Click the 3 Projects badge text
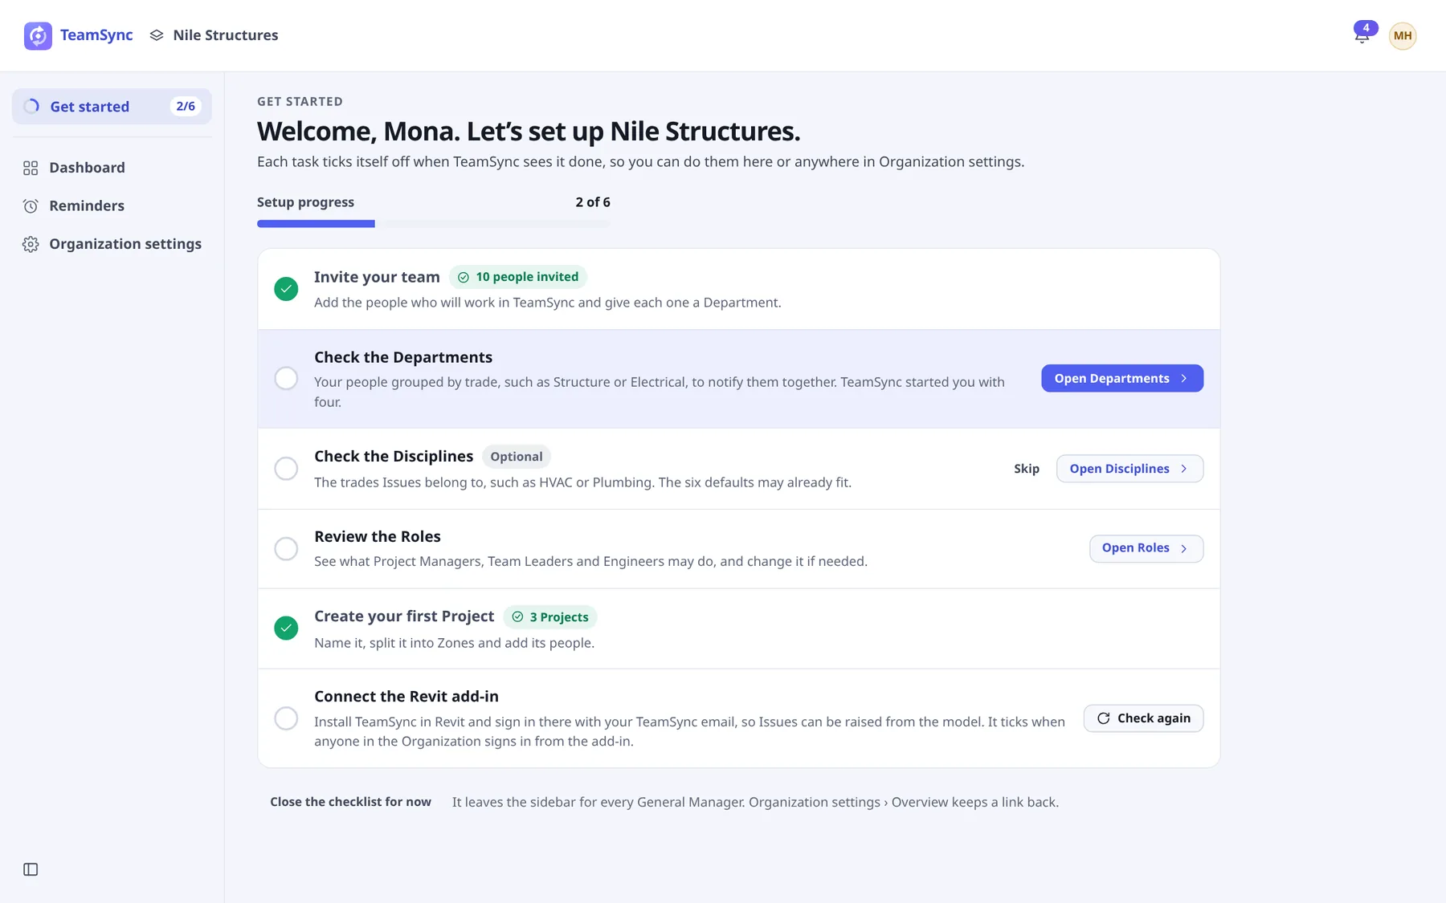The height and width of the screenshot is (903, 1446). pyautogui.click(x=559, y=617)
